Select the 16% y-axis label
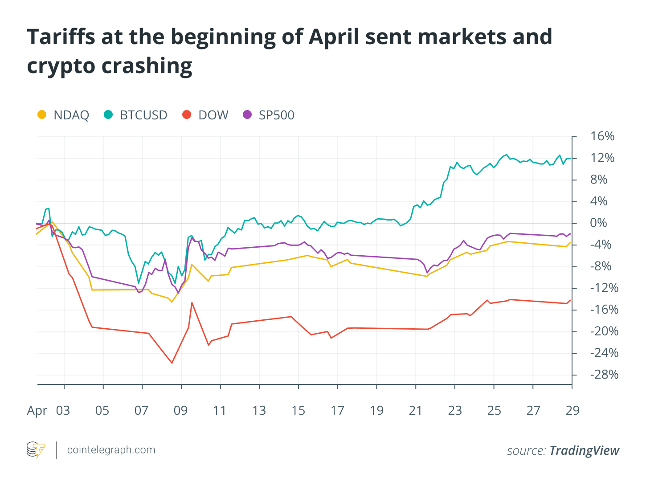 [602, 136]
